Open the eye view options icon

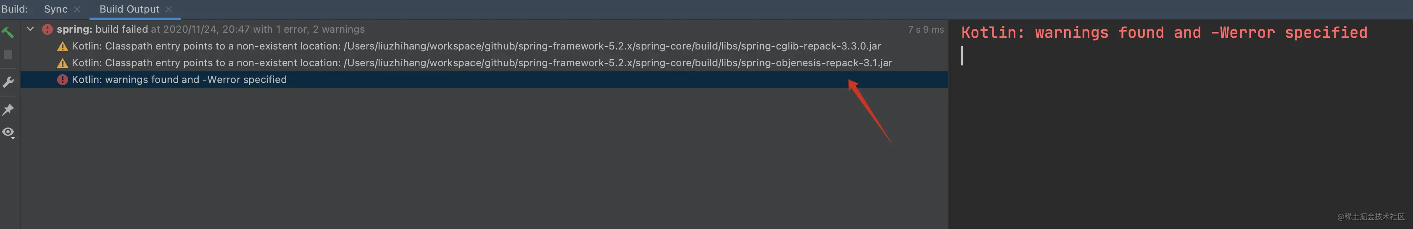8,133
